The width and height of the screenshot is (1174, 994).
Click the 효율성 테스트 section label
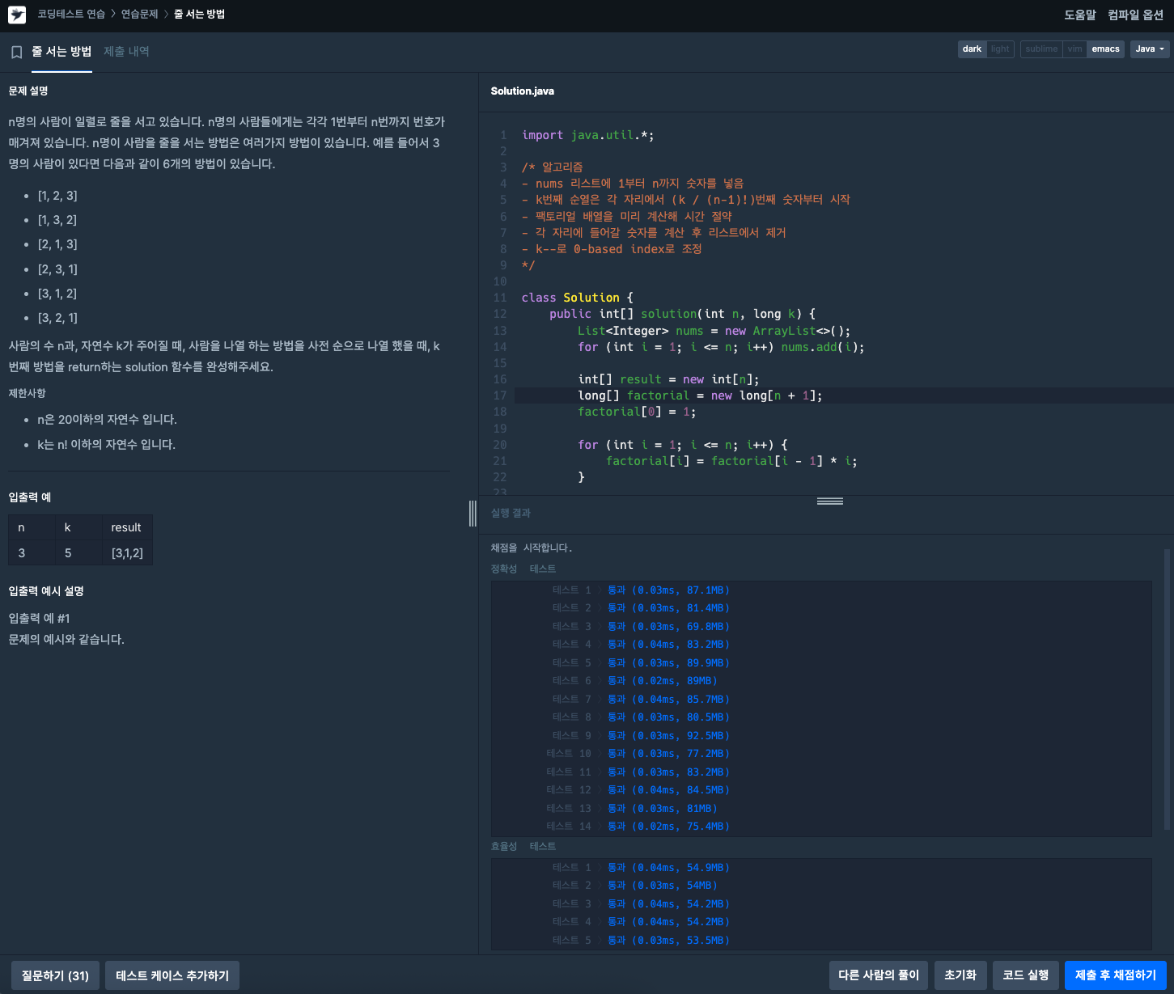[523, 846]
